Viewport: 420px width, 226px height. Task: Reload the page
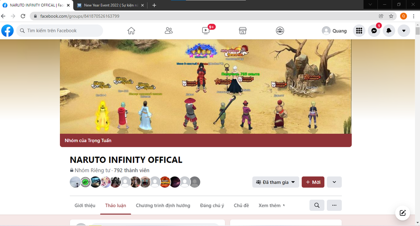23,16
